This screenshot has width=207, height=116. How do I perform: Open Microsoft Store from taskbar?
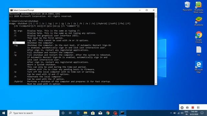click(x=93, y=113)
